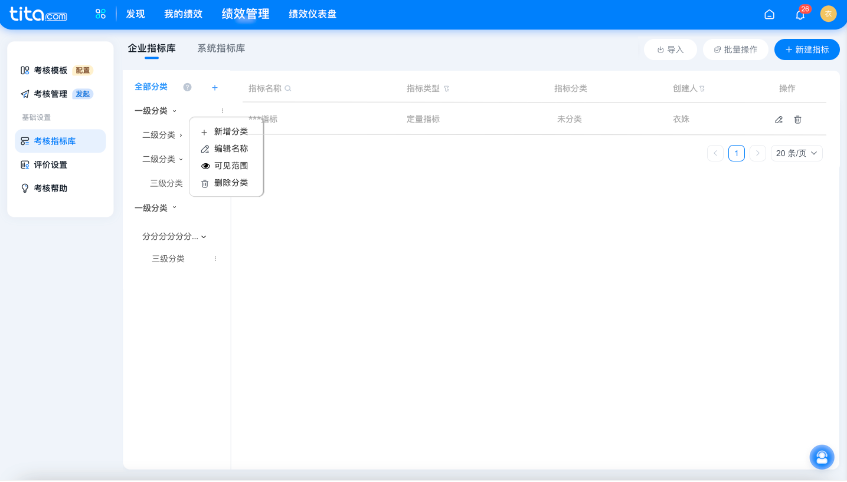
Task: Collapse the first 一级分类 chevron
Action: pos(174,111)
